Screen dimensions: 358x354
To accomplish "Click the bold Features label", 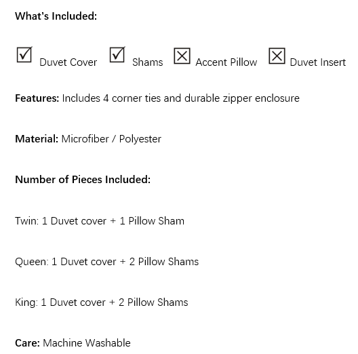I will coord(37,98).
